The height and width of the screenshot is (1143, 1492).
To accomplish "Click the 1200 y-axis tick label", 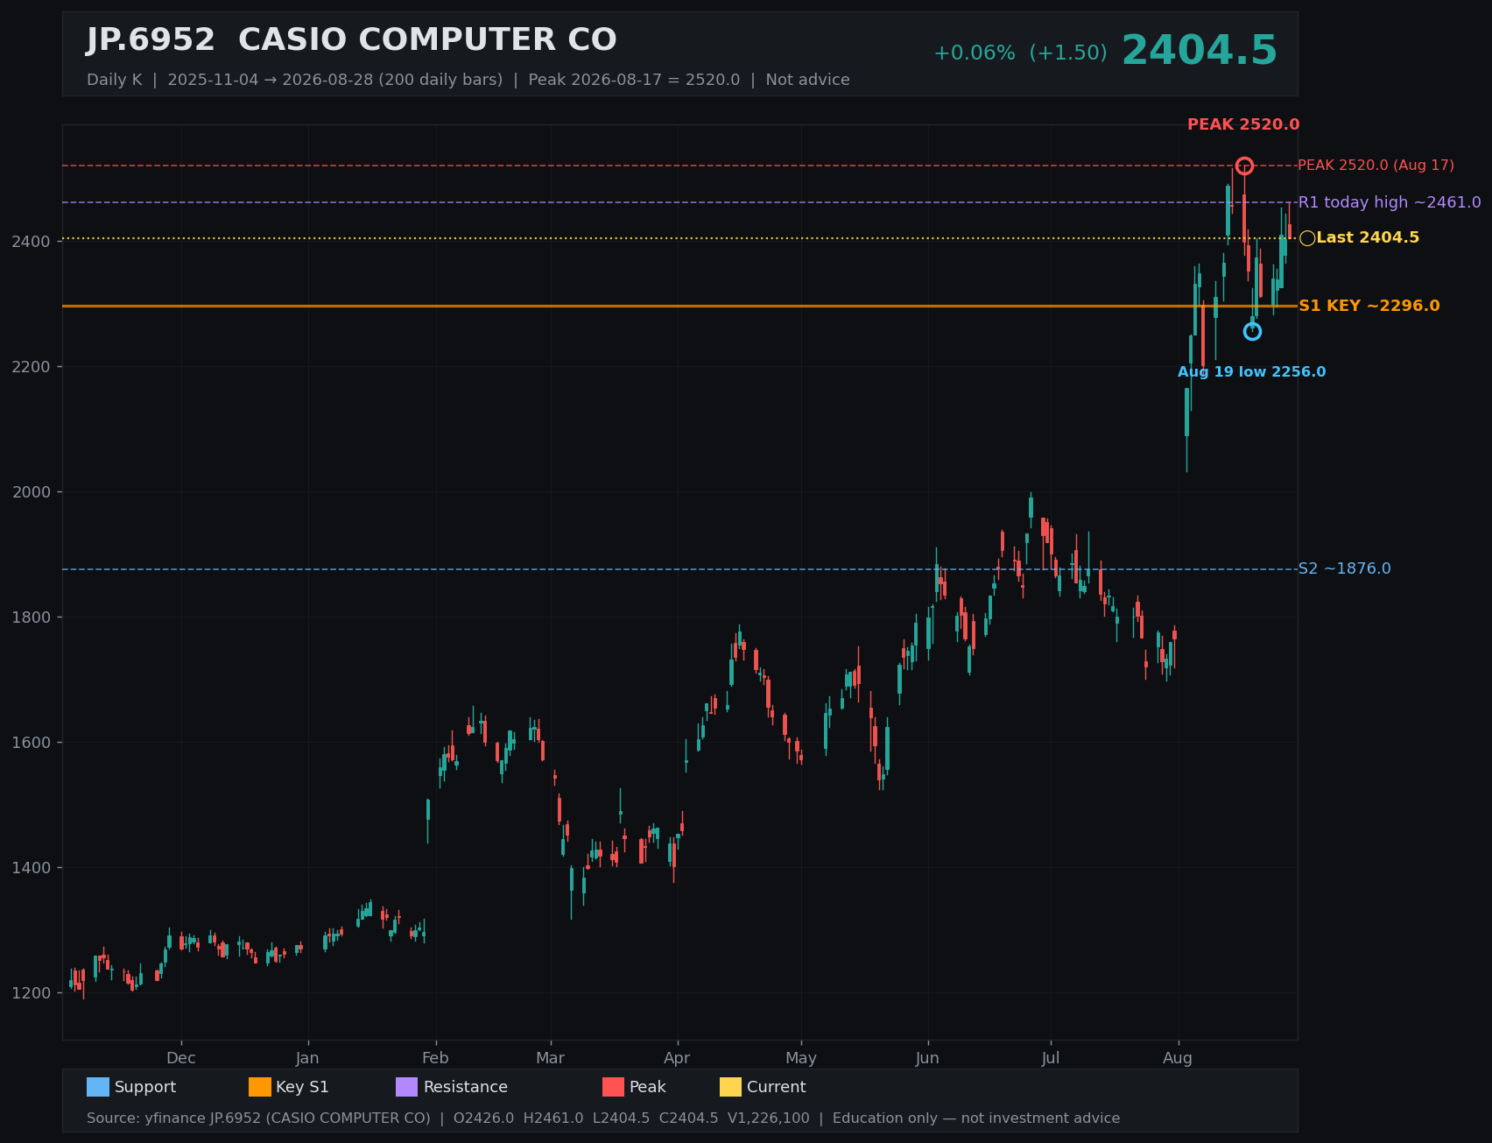I will (32, 993).
